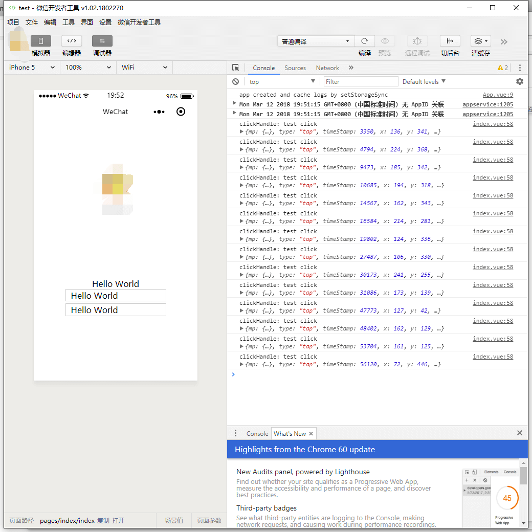Select the What's New drawer tab
The height and width of the screenshot is (532, 532).
(290, 434)
